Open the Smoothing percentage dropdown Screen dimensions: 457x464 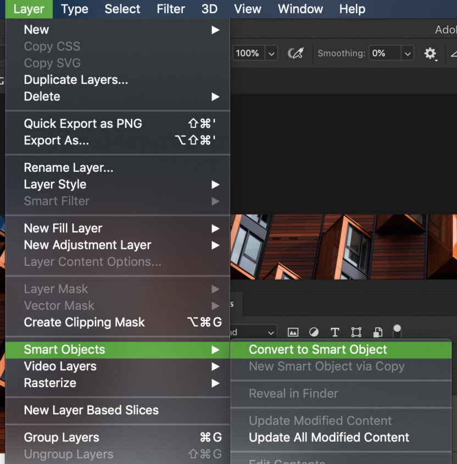click(407, 53)
